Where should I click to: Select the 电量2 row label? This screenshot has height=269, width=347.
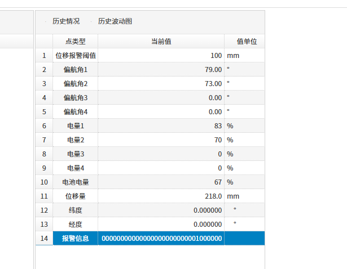click(75, 140)
